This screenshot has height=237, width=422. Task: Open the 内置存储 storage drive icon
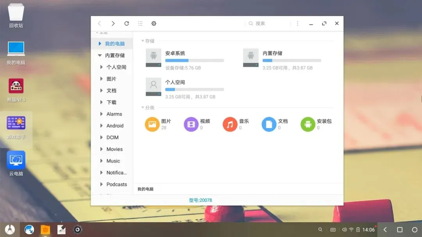click(x=250, y=57)
